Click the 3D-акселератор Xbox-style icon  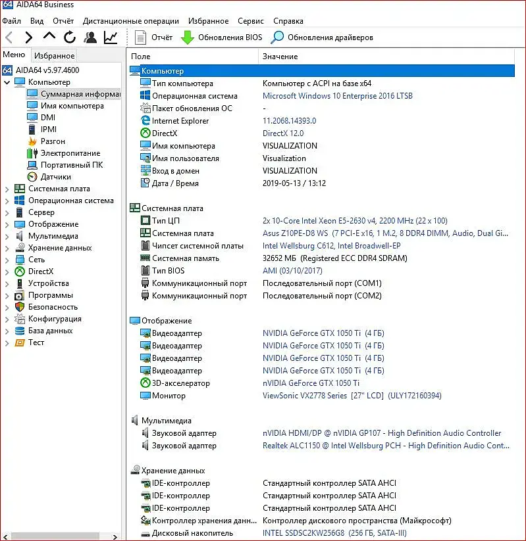click(x=145, y=383)
